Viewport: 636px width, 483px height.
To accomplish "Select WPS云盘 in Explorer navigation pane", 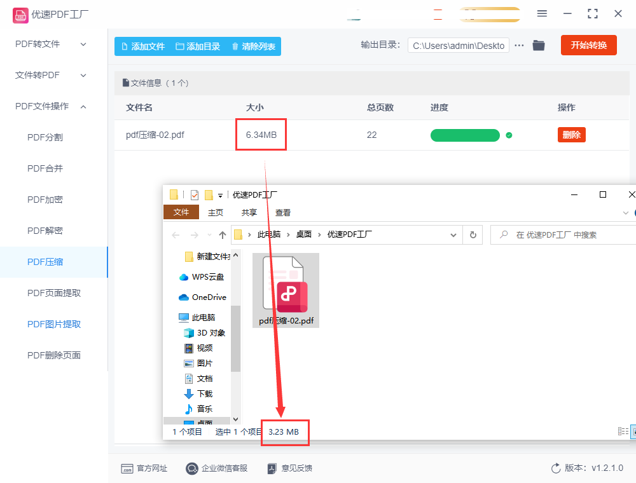I will click(202, 277).
